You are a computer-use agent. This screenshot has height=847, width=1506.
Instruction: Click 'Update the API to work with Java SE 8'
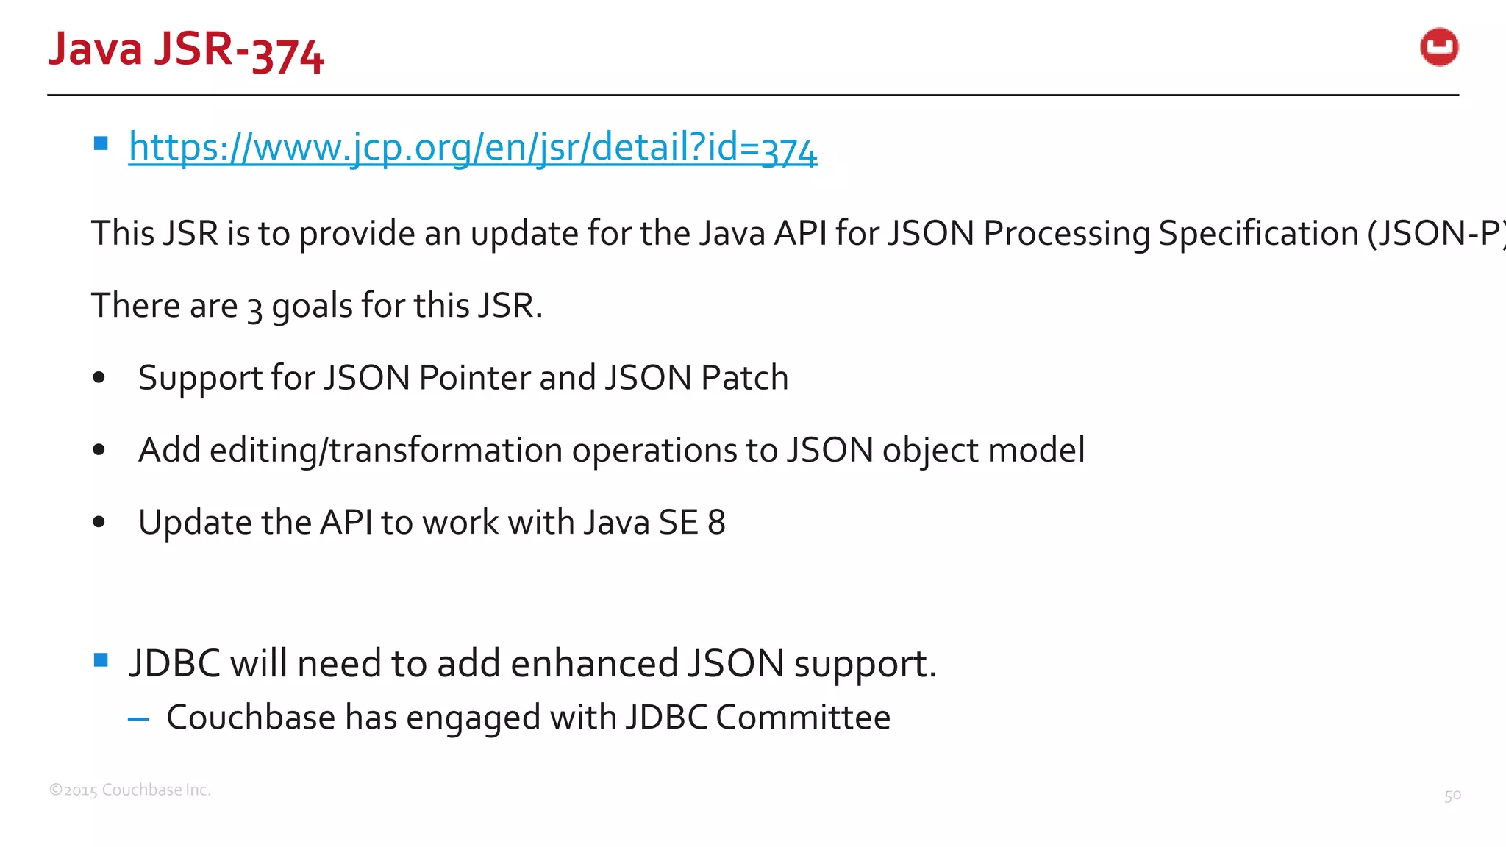(432, 522)
